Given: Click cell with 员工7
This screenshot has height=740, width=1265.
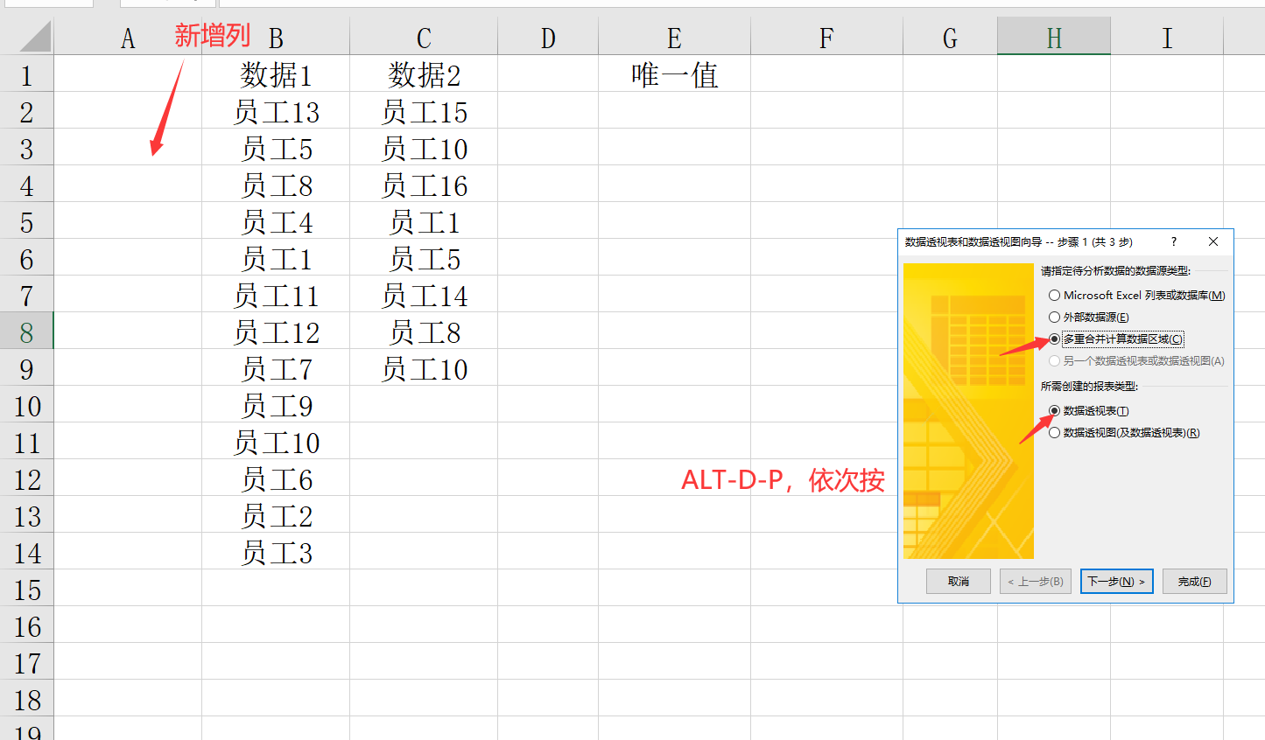Looking at the screenshot, I should [x=276, y=368].
